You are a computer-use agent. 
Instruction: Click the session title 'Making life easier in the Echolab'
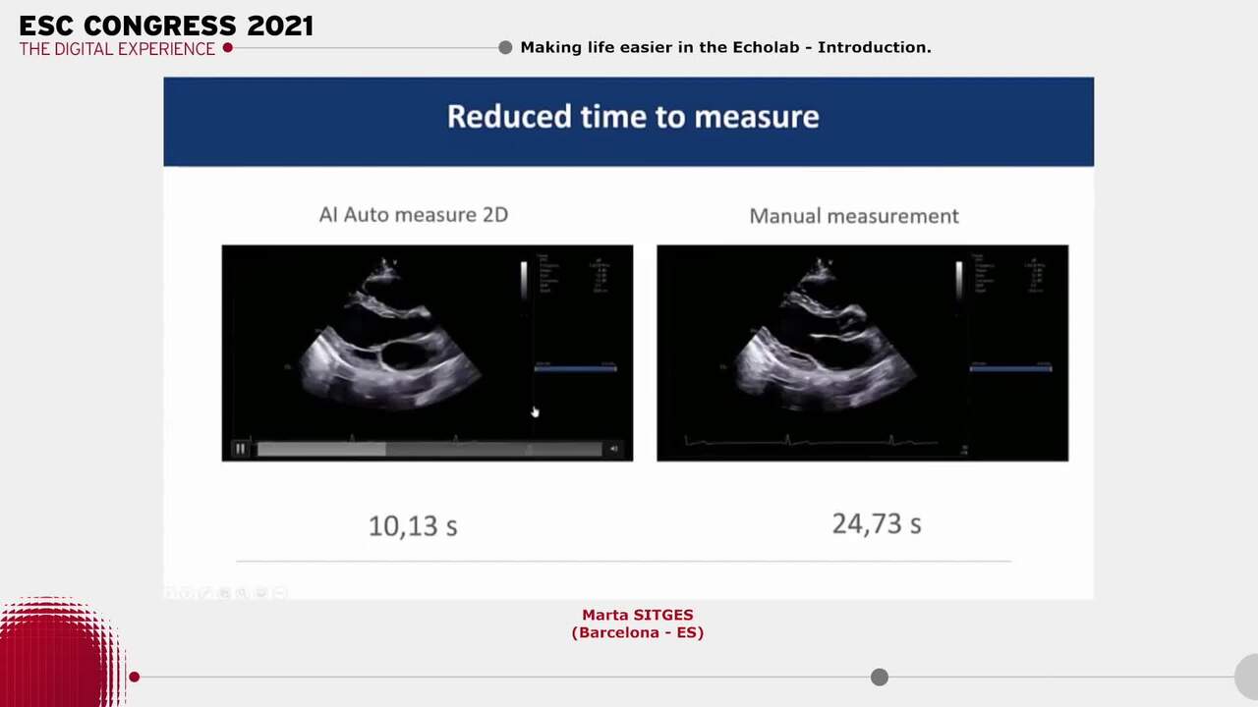(725, 47)
